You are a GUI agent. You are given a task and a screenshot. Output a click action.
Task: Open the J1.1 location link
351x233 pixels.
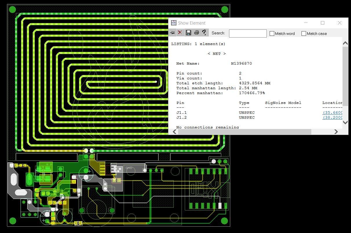pyautogui.click(x=332, y=112)
